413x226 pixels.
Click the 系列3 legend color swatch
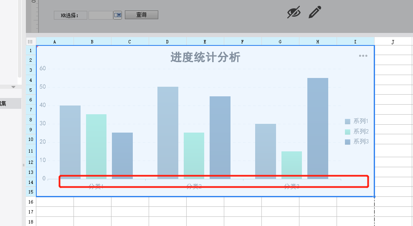(347, 142)
